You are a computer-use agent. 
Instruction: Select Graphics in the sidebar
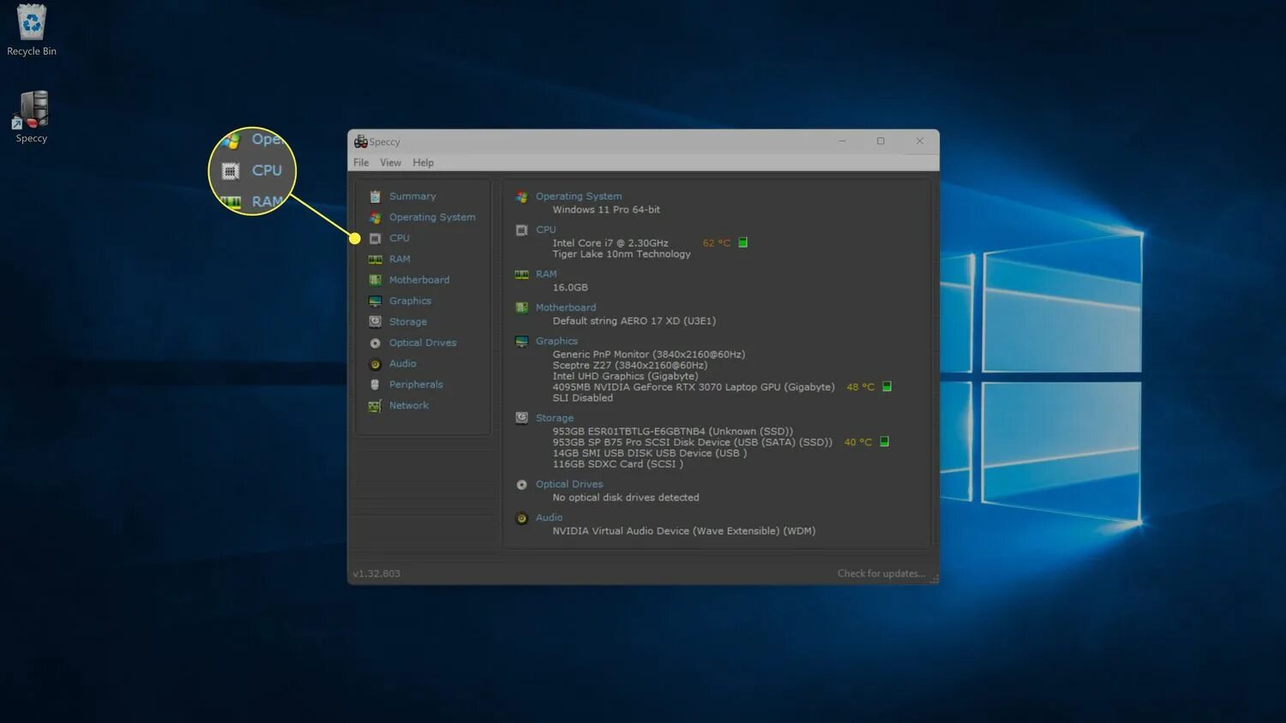point(410,301)
